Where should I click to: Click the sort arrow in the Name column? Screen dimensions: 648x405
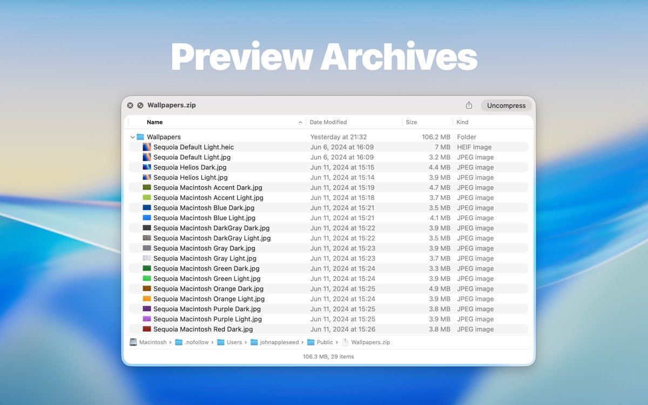(x=301, y=122)
